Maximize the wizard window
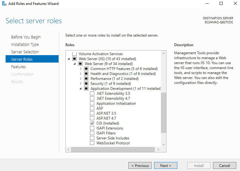Image resolution: width=240 pixels, height=171 pixels. coord(221,4)
